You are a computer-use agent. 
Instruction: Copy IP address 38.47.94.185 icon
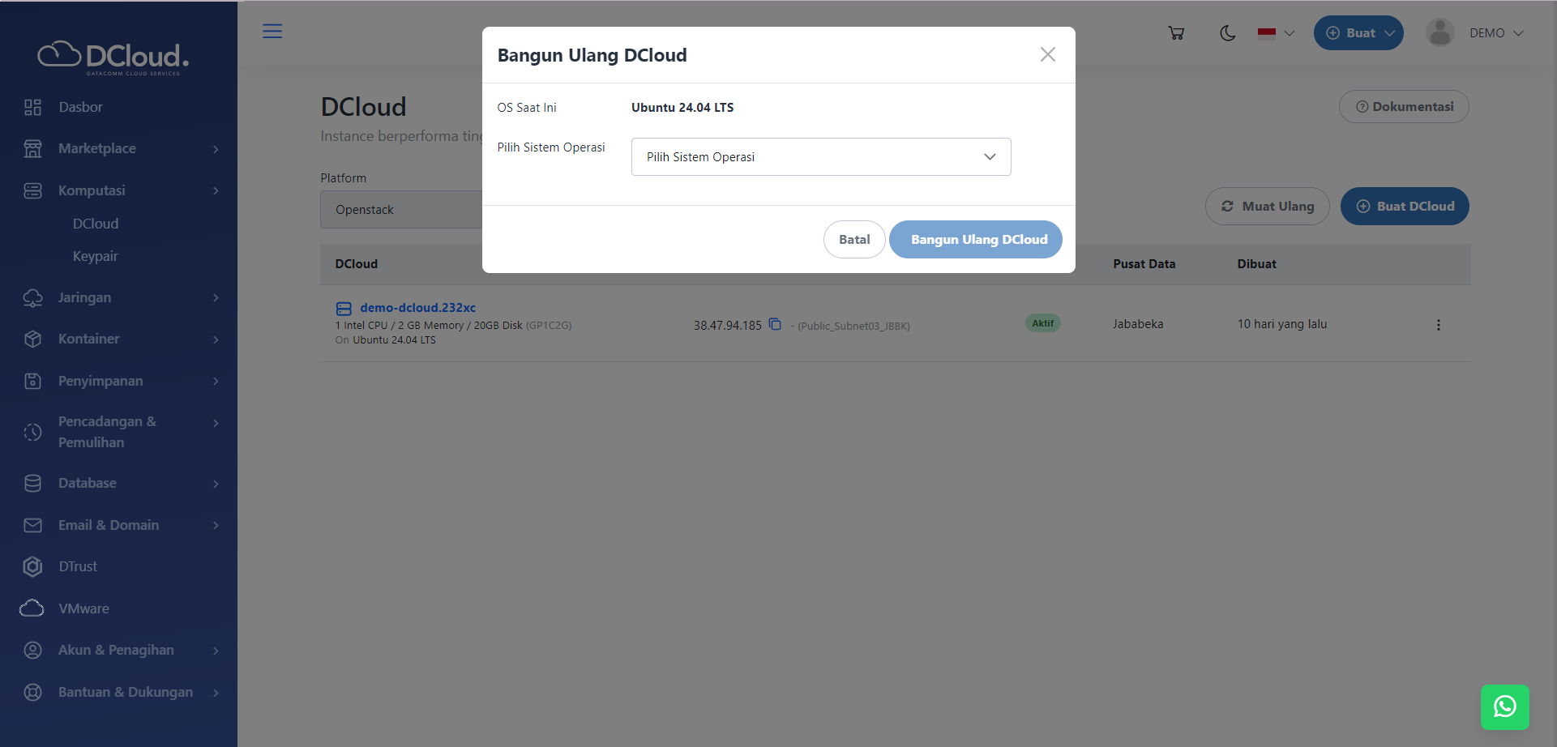pyautogui.click(x=775, y=324)
